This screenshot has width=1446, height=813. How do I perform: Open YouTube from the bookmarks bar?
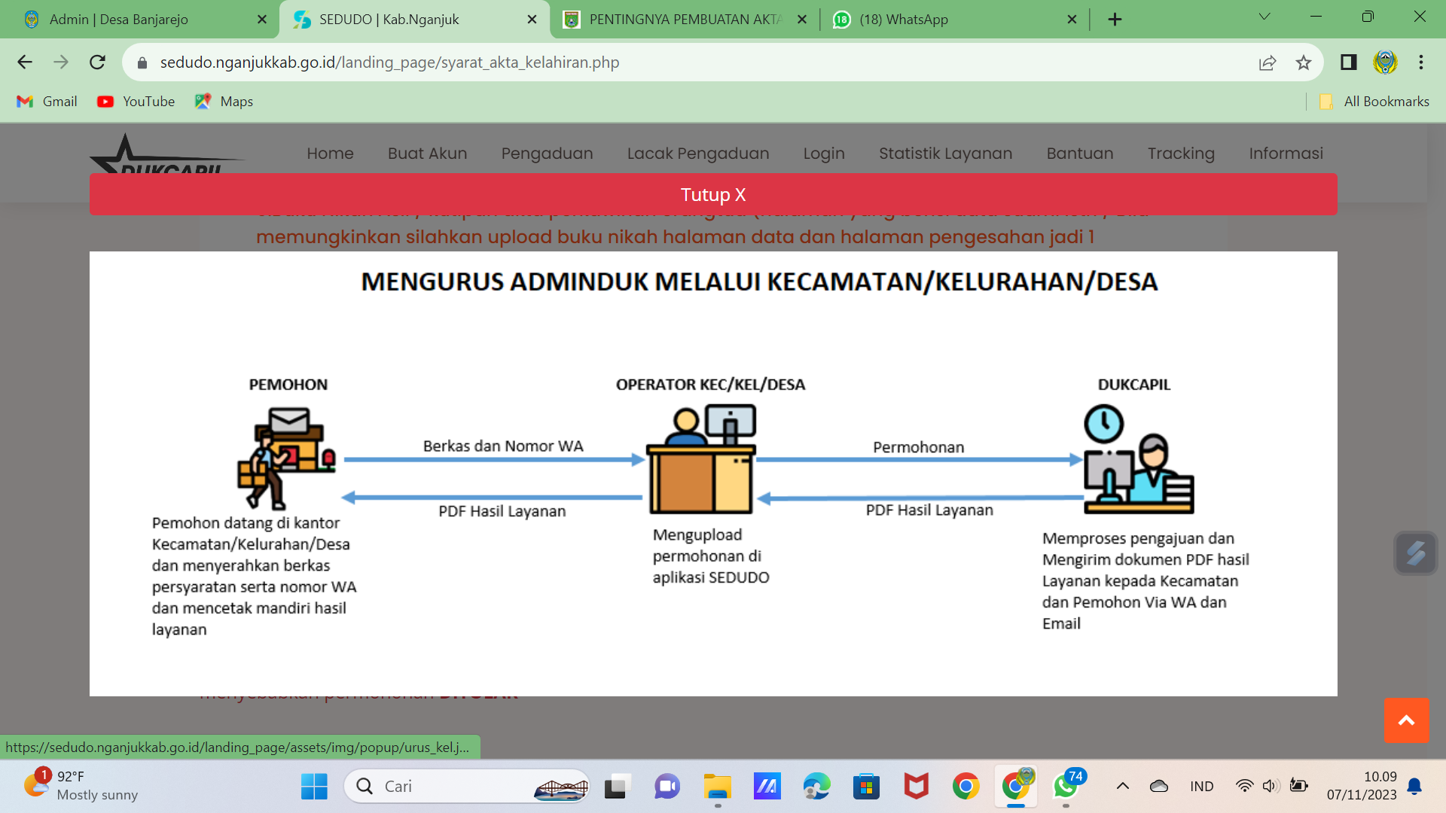point(136,101)
